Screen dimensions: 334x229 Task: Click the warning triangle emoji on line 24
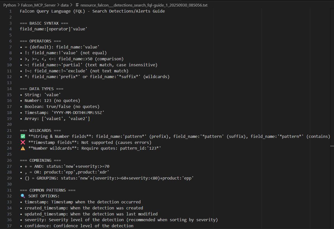[23, 148]
